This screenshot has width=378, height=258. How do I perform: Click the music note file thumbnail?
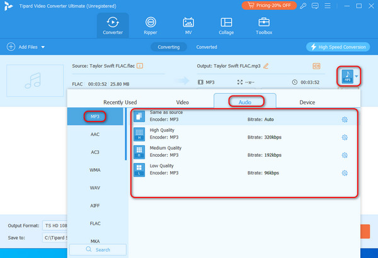[35, 81]
